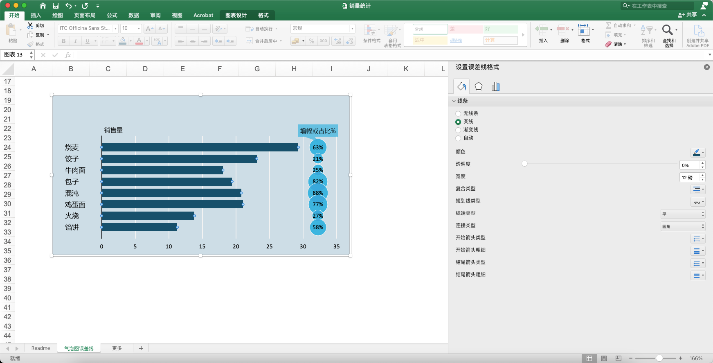Image resolution: width=713 pixels, height=363 pixels.
Task: Open font name dropdown
Action: click(116, 28)
